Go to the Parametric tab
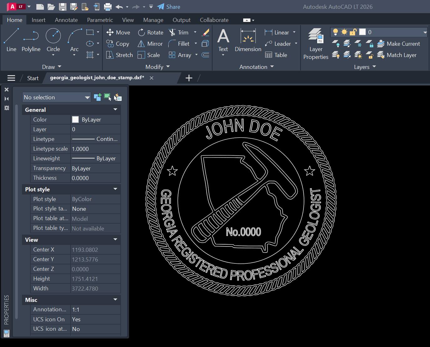Viewport: 430px width, 347px height. click(x=100, y=20)
